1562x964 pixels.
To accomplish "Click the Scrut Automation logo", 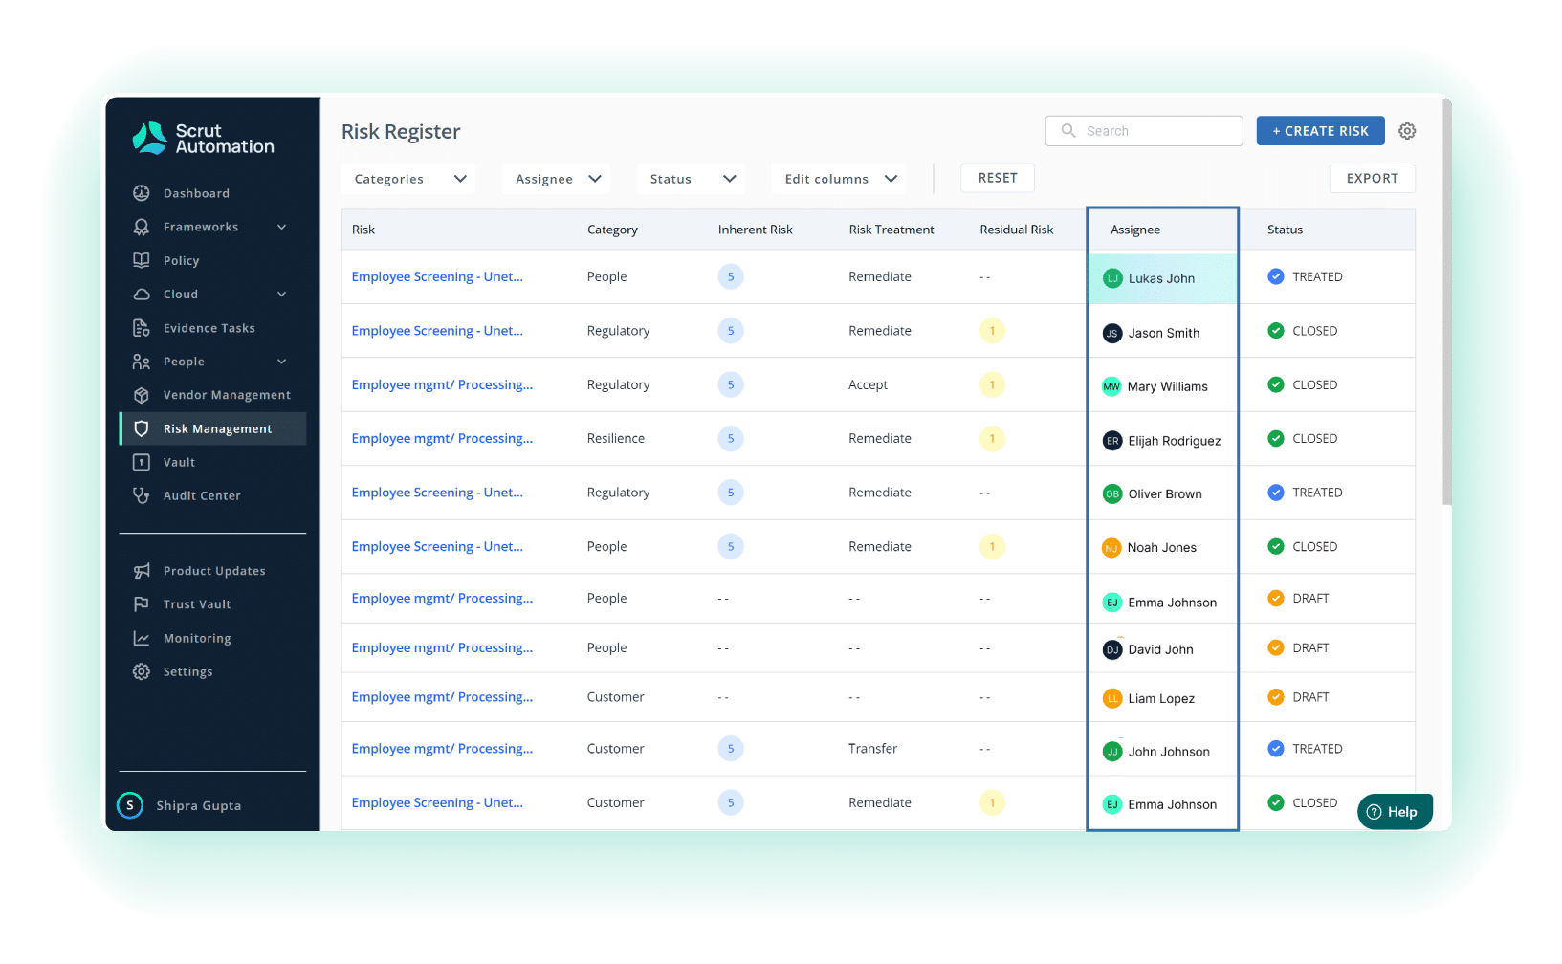I will pos(203,139).
